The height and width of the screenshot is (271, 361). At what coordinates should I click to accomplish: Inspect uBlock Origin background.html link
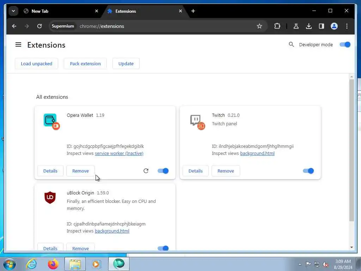click(112, 231)
